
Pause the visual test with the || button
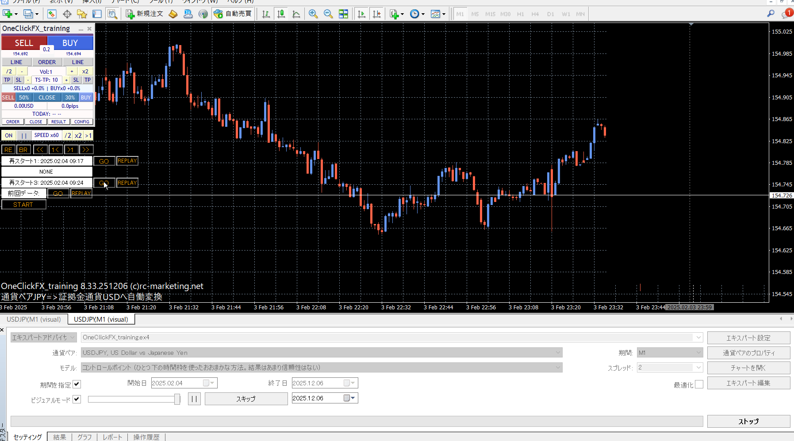tap(194, 399)
